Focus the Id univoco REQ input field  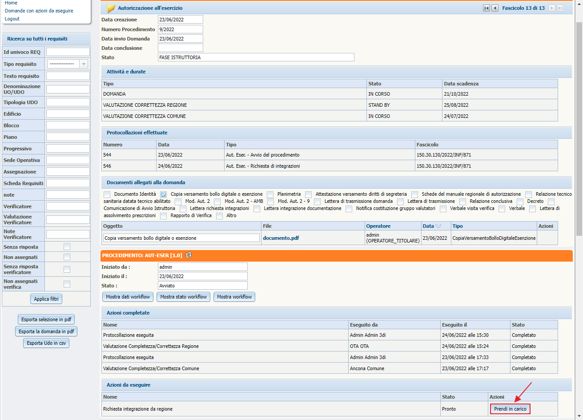(x=68, y=52)
